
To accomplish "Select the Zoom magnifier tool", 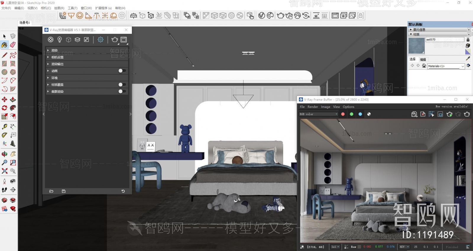I will [4, 162].
